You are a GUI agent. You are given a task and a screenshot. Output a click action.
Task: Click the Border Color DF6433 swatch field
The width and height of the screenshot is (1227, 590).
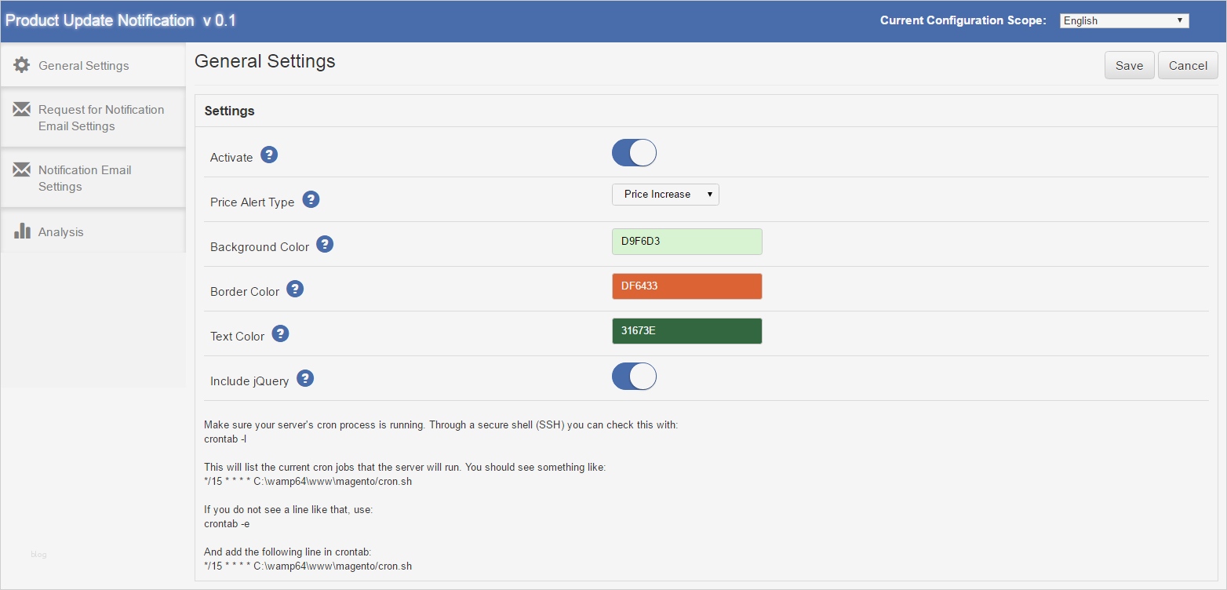pyautogui.click(x=686, y=286)
